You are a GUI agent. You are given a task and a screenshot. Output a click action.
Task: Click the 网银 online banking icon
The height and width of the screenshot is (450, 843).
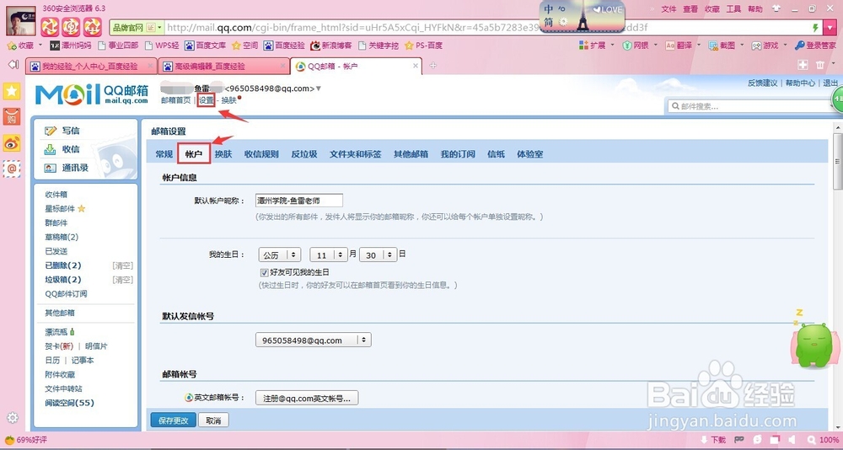click(x=627, y=46)
